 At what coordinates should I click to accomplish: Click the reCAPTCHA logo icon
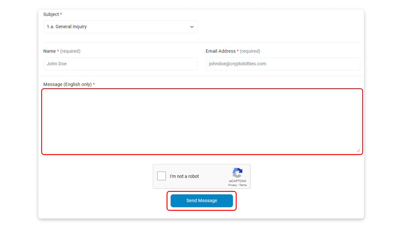(x=237, y=173)
